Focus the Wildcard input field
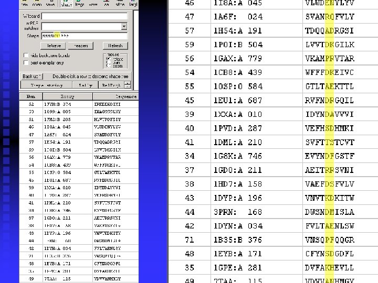Image resolution: width=378 pixels, height=283 pixels. point(85,16)
